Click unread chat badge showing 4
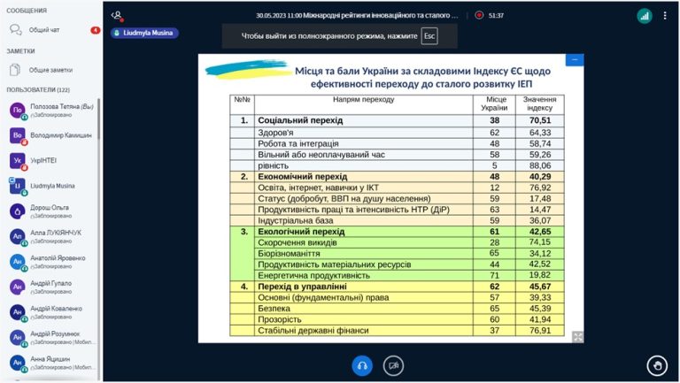The width and height of the screenshot is (680, 383). [x=95, y=30]
